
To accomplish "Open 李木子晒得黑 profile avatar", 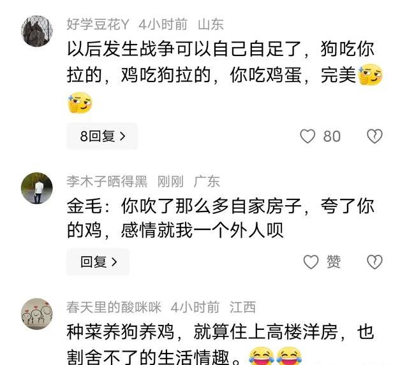I will pyautogui.click(x=36, y=188).
